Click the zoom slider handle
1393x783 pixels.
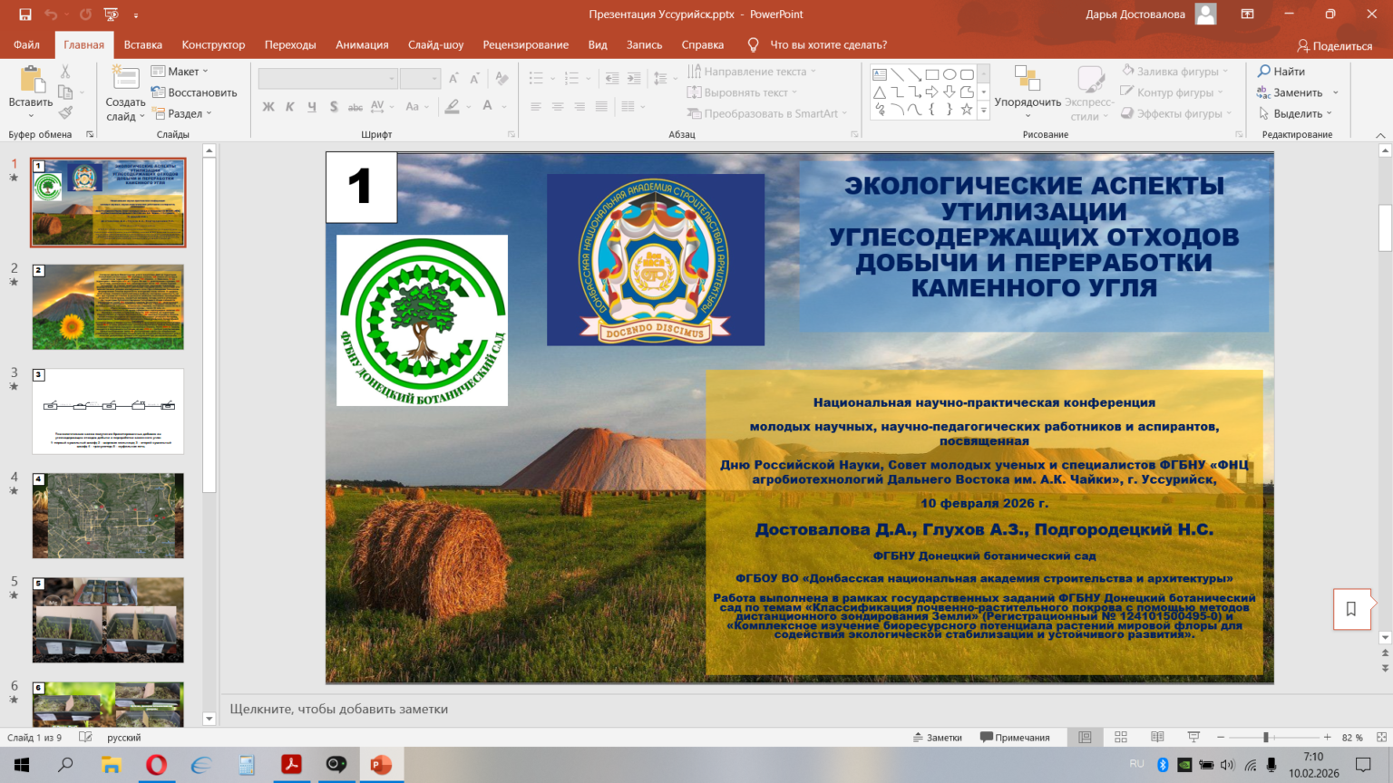[x=1266, y=738]
